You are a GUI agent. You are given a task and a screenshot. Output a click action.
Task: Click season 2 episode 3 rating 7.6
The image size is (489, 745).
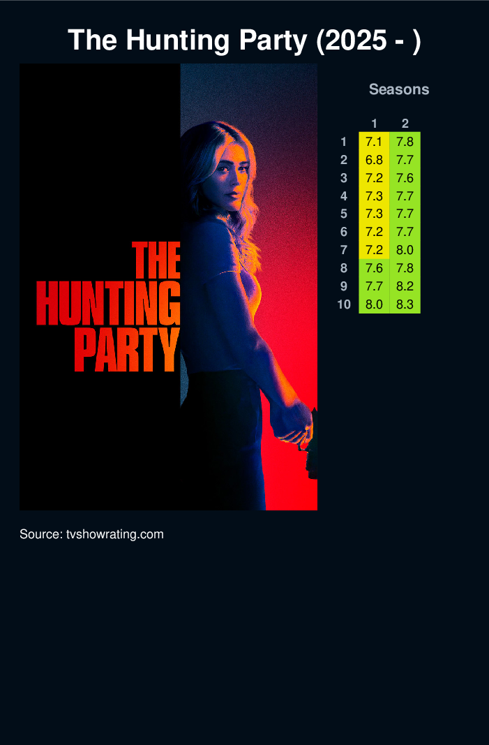pos(405,178)
